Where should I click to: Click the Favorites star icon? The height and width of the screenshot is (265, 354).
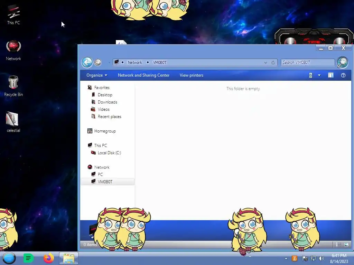pyautogui.click(x=90, y=87)
